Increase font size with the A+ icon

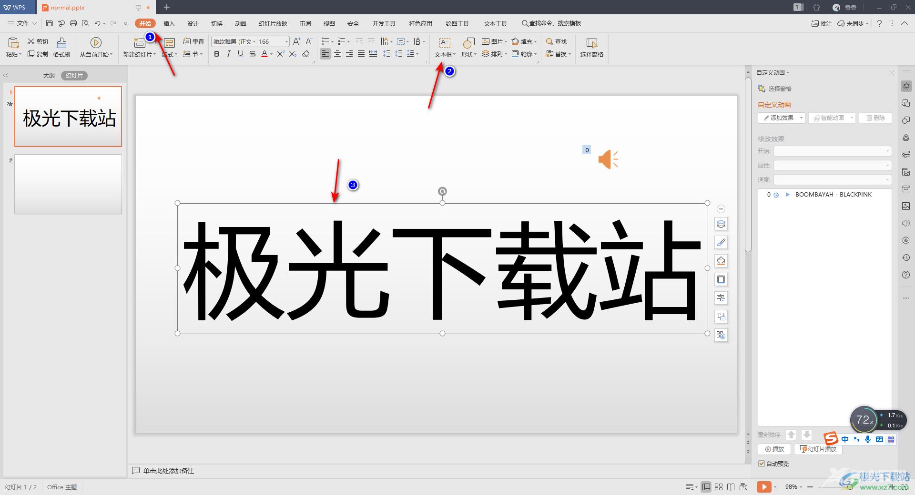pyautogui.click(x=296, y=41)
